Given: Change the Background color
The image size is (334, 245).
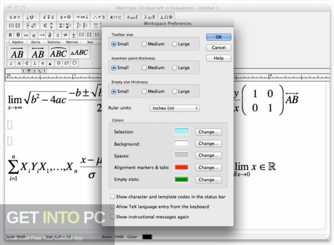Looking at the screenshot, I should click(x=208, y=143).
